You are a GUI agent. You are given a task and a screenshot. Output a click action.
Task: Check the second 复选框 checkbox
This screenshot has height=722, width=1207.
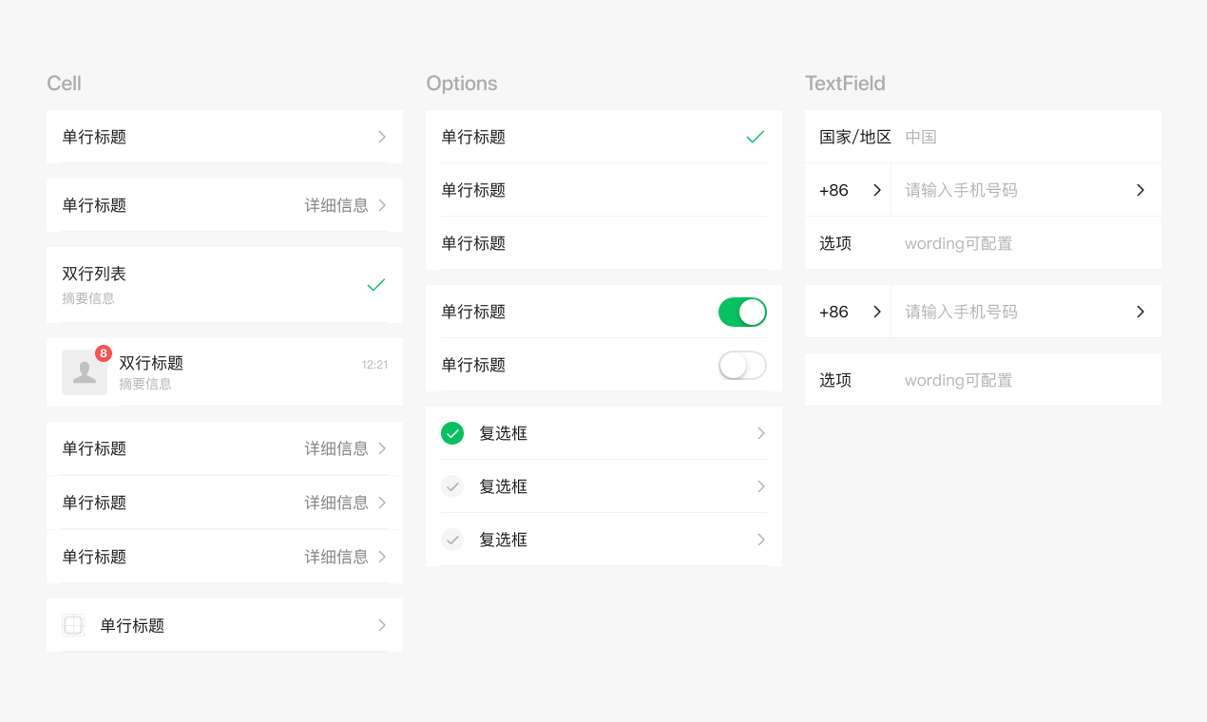[x=452, y=485]
